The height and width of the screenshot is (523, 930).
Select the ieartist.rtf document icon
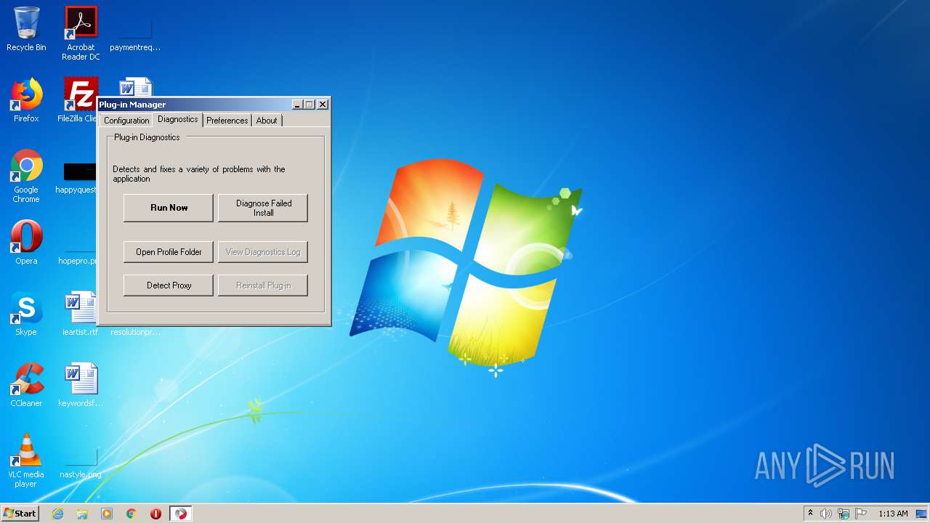pos(81,314)
